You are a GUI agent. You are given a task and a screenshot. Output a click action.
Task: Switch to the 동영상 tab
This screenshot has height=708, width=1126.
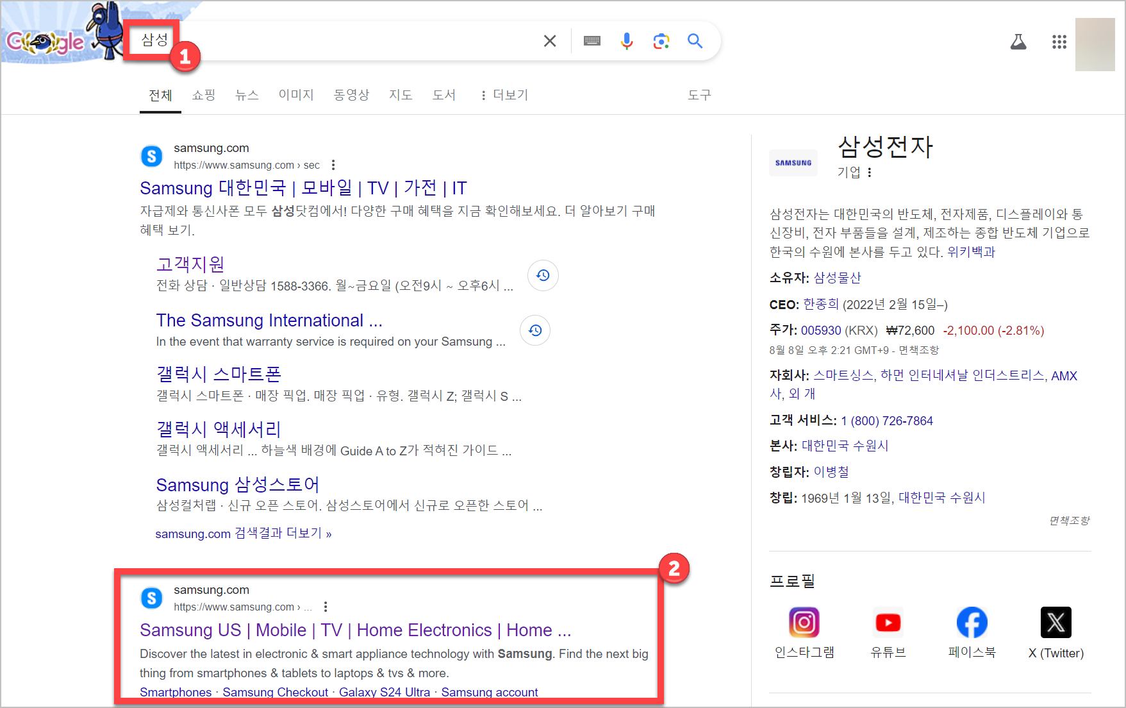(351, 95)
